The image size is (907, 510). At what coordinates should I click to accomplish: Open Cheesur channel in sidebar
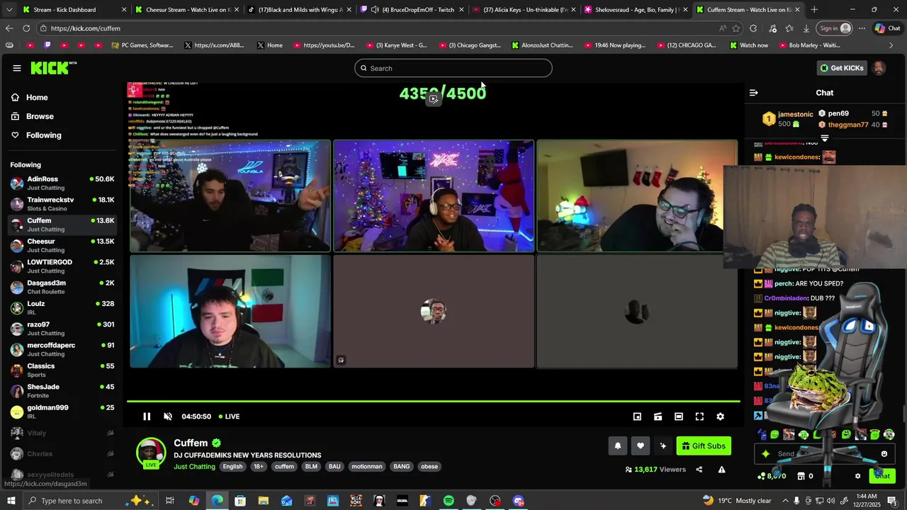click(62, 245)
